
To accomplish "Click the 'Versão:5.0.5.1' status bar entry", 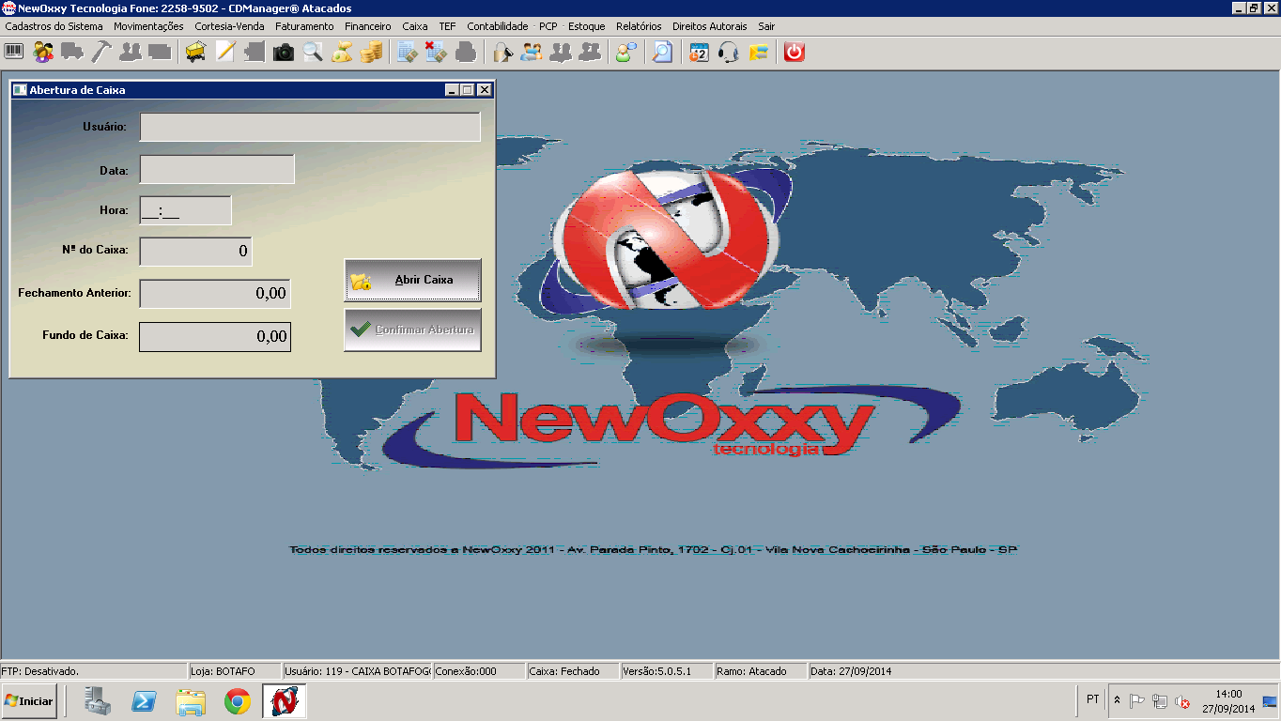I will (x=667, y=671).
